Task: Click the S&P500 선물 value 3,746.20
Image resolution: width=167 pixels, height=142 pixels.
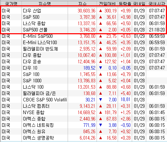Action: click(x=87, y=30)
